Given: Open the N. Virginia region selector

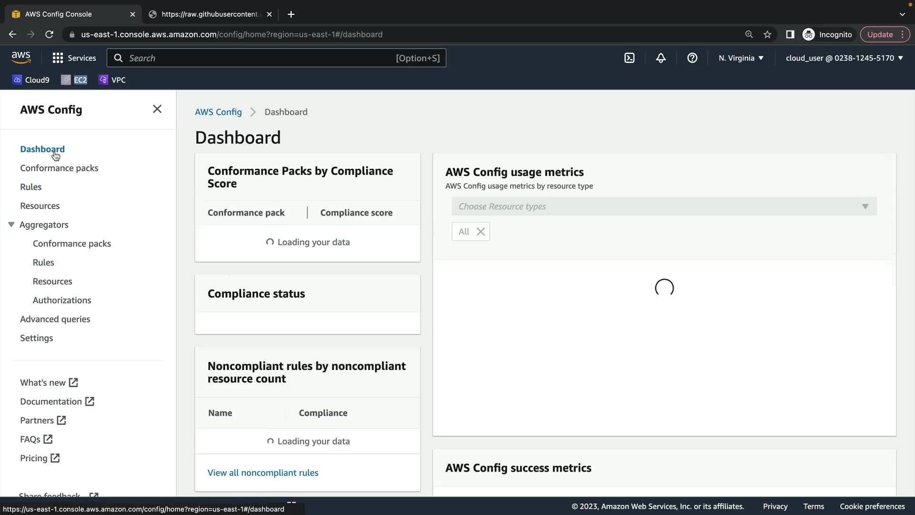Looking at the screenshot, I should pyautogui.click(x=741, y=58).
